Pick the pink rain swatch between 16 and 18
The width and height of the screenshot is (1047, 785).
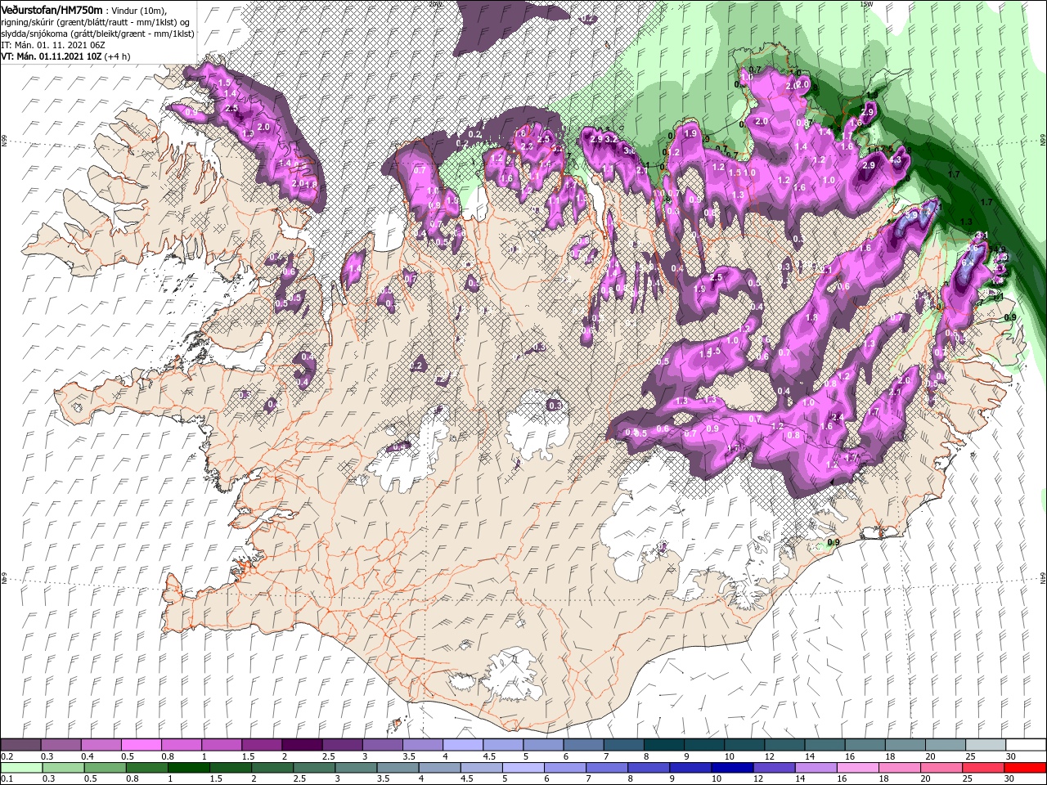click(858, 768)
